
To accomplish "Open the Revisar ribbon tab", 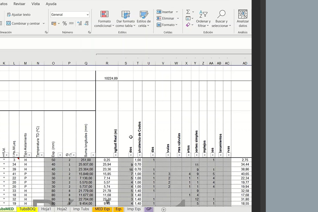I will point(19,4).
